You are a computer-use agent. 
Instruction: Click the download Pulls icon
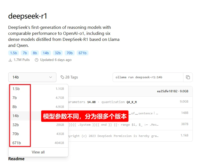point(10,60)
